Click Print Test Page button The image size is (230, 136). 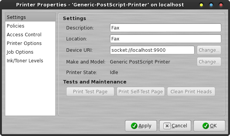coord(90,92)
